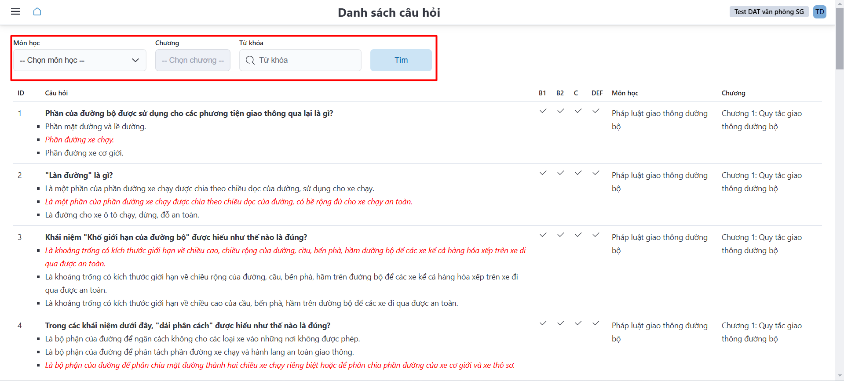
Task: Click the B2 checkmark for question 4
Action: pyautogui.click(x=560, y=323)
